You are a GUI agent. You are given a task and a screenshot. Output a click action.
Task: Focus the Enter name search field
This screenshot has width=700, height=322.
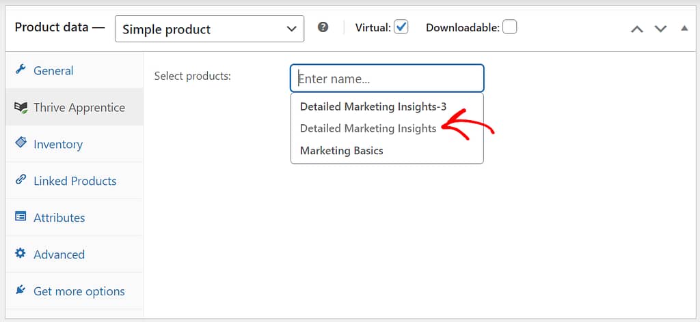pyautogui.click(x=387, y=79)
